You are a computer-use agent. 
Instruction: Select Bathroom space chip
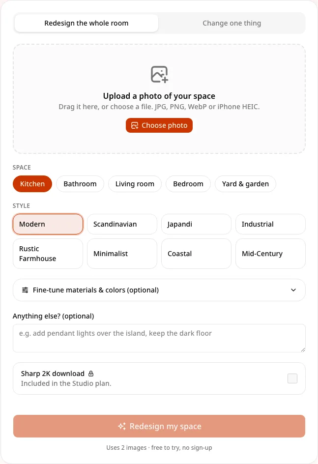tap(80, 184)
